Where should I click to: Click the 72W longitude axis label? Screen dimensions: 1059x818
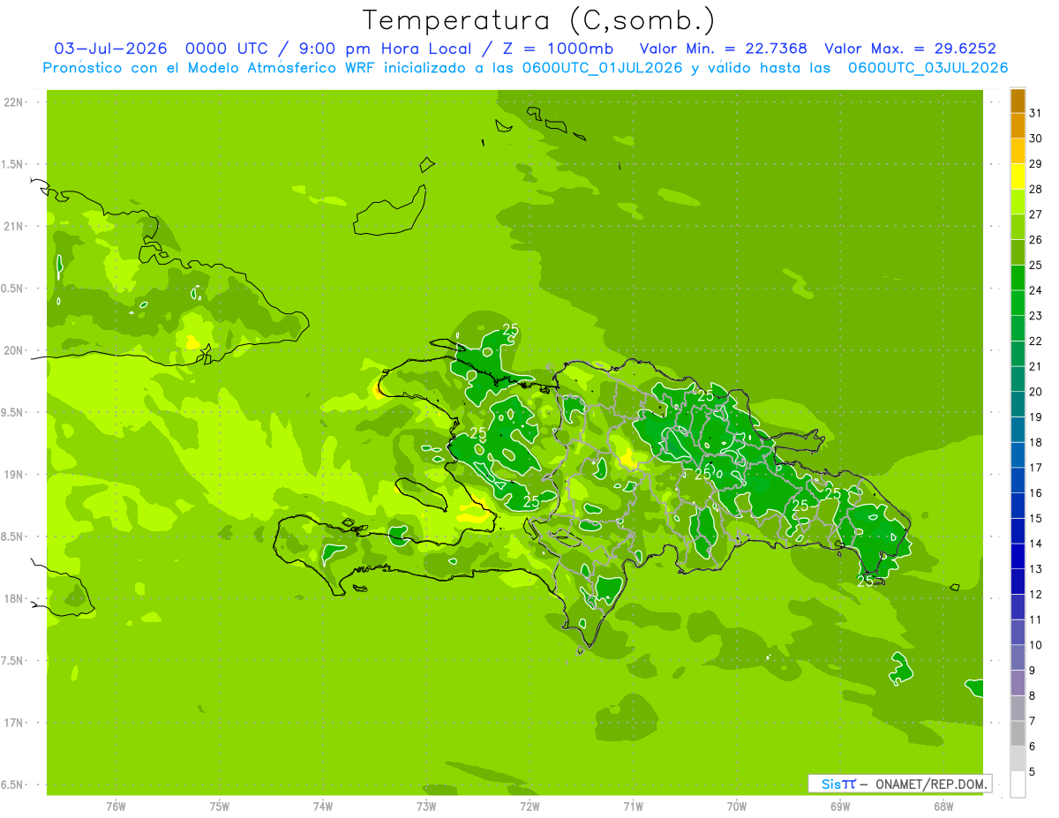point(529,807)
